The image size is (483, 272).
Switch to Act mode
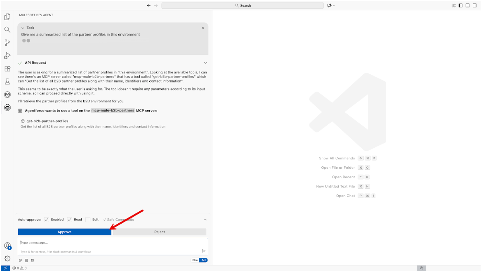point(203,260)
